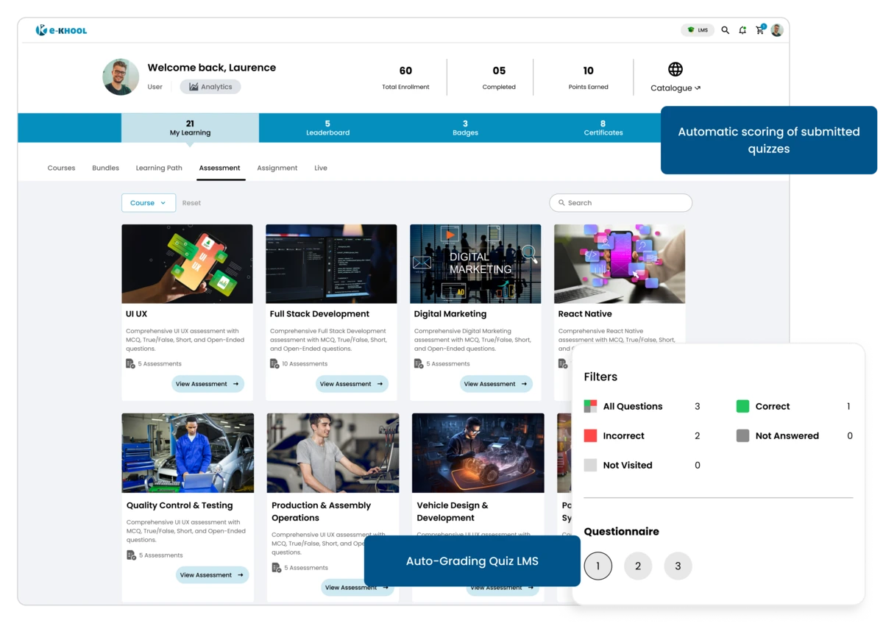Image resolution: width=883 pixels, height=623 pixels.
Task: Expand the user profile avatar menu
Action: coord(777,30)
